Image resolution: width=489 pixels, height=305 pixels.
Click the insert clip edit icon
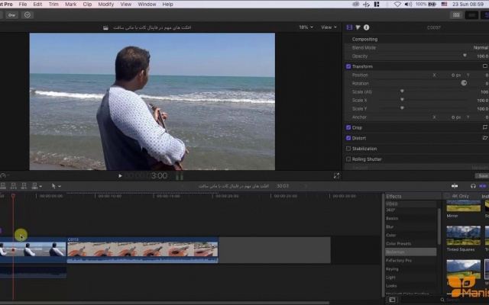pos(14,186)
